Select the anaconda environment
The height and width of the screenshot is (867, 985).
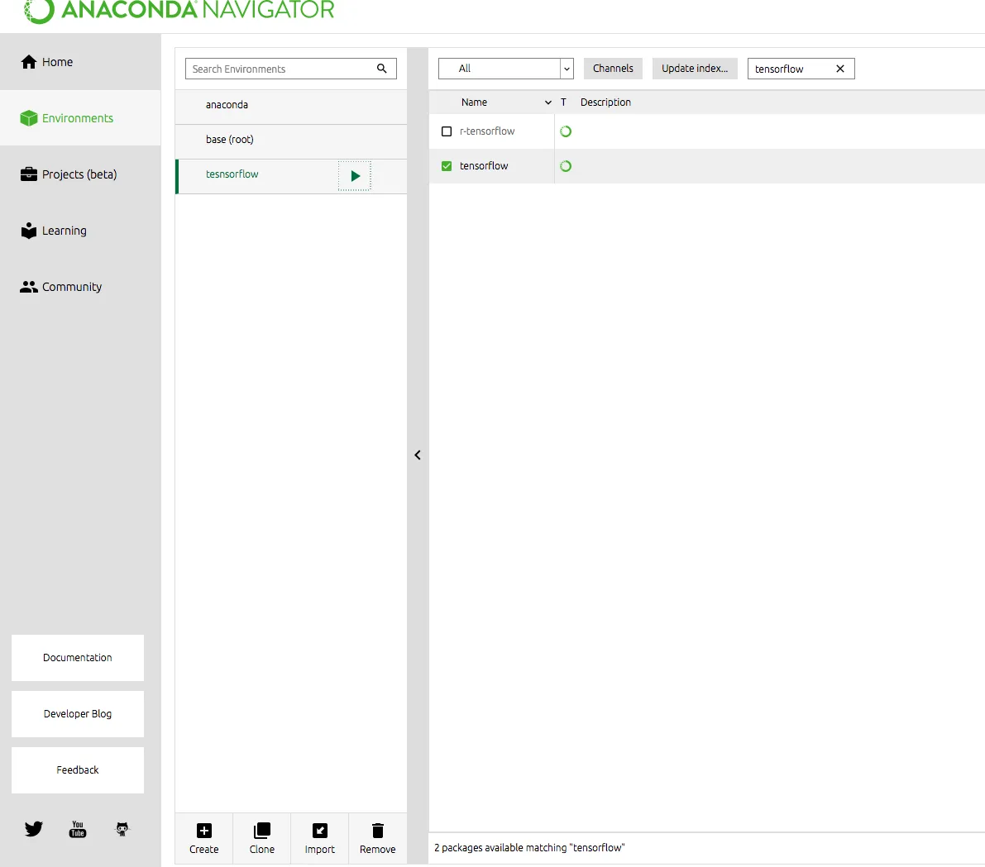tap(291, 105)
